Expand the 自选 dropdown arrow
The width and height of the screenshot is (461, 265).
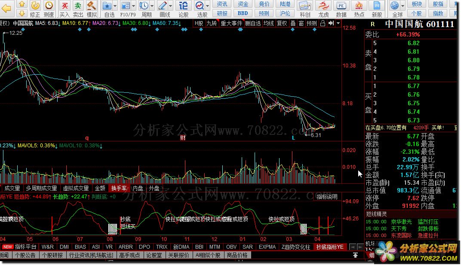tap(115, 6)
